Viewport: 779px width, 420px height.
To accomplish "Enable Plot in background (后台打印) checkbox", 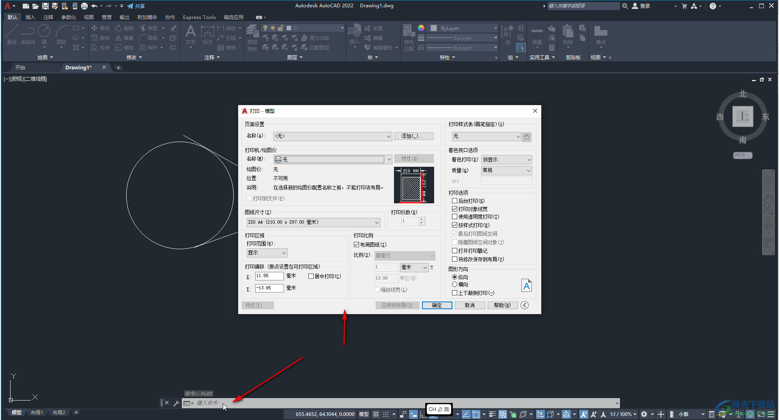I will (455, 201).
